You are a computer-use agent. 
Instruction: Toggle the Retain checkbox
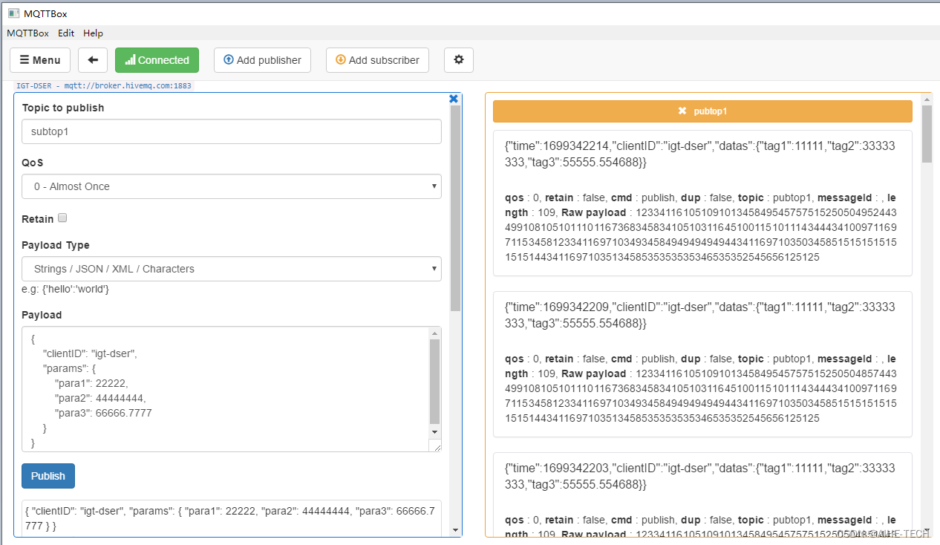point(62,218)
